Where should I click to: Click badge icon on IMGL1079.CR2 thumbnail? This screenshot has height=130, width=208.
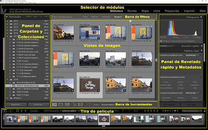(x=72, y=38)
